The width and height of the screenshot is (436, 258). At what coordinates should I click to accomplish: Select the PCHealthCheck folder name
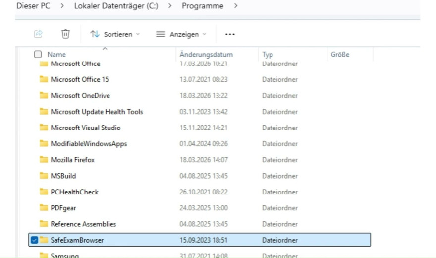(74, 192)
